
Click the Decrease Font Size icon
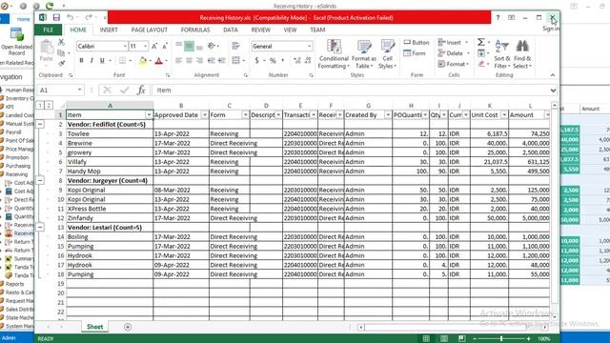[x=165, y=47]
